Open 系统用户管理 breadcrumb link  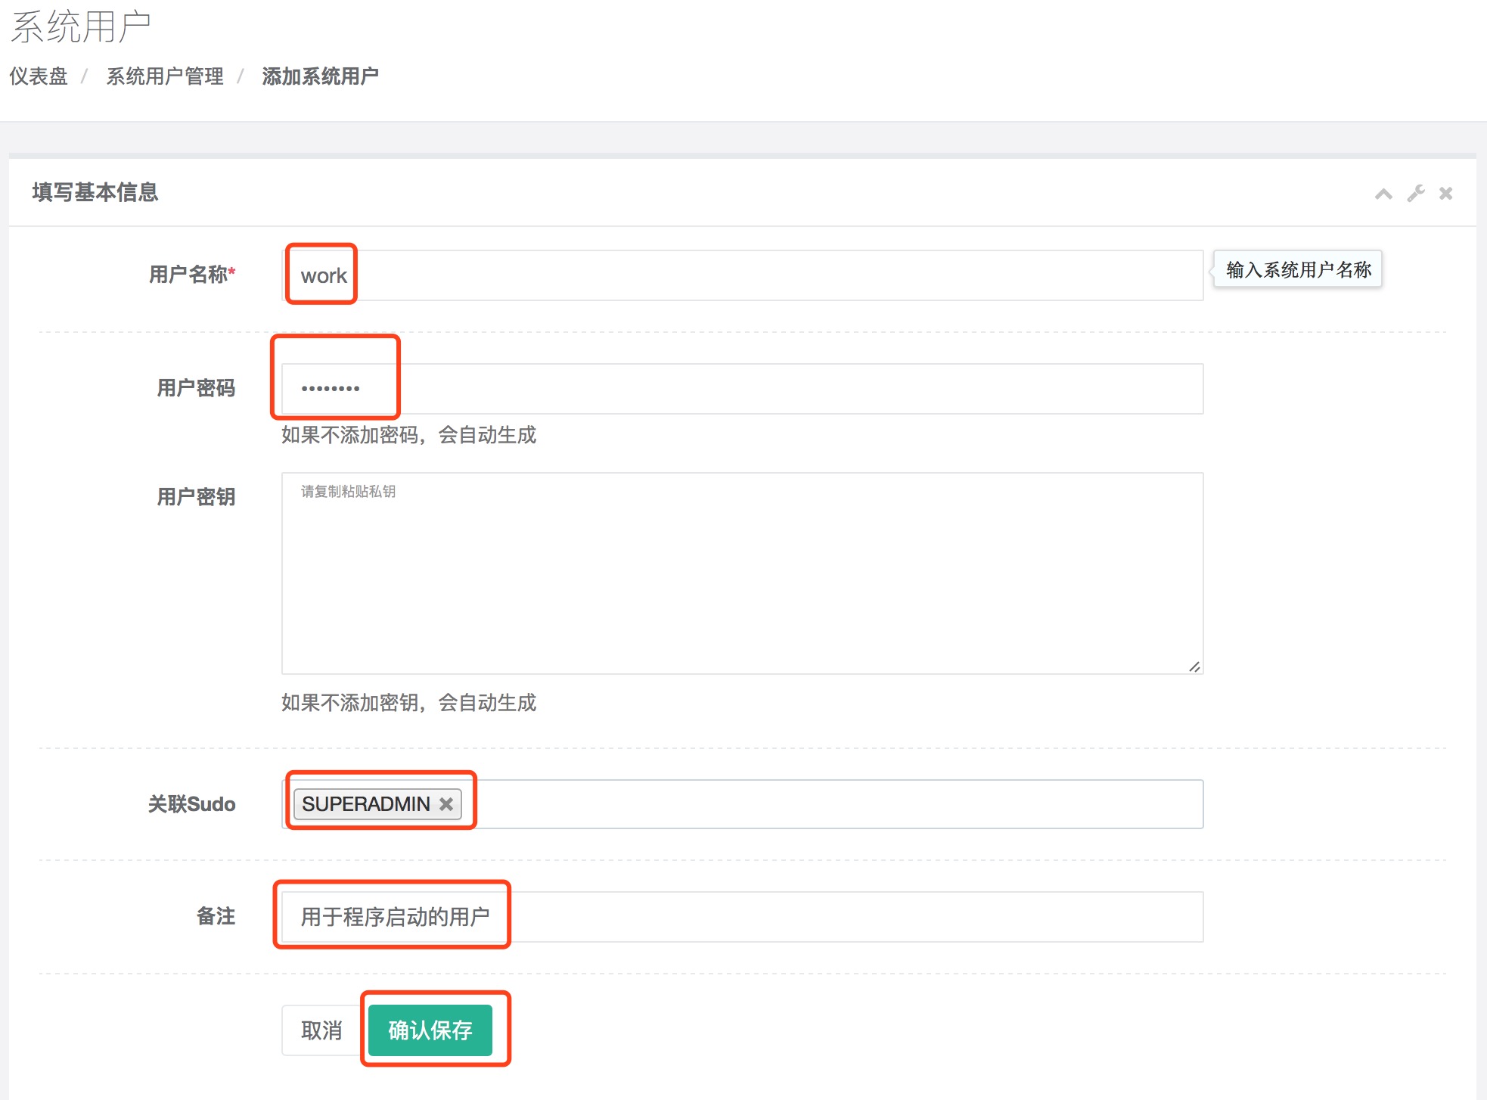(165, 76)
